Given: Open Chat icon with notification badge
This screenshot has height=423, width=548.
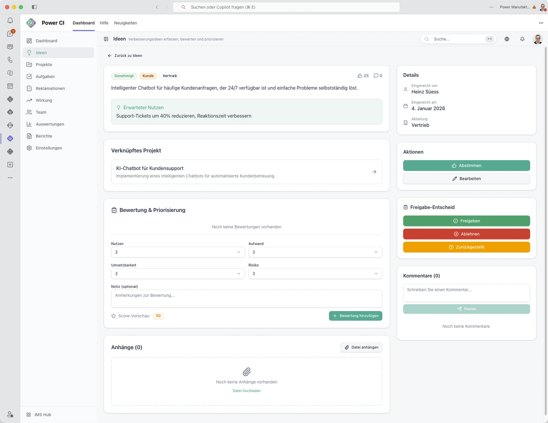Looking at the screenshot, I should pos(10,34).
